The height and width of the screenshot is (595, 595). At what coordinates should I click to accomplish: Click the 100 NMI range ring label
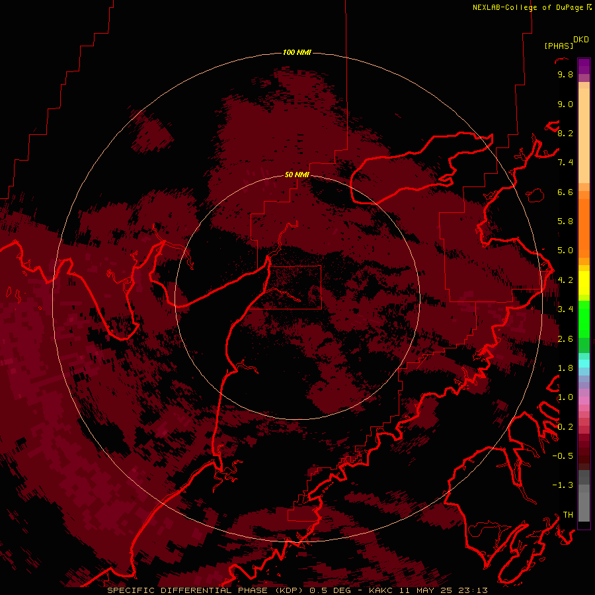click(x=297, y=52)
